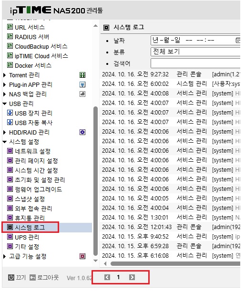The width and height of the screenshot is (245, 293).
Task: Expand the Plug-in APP 관리 section
Action: [5, 84]
